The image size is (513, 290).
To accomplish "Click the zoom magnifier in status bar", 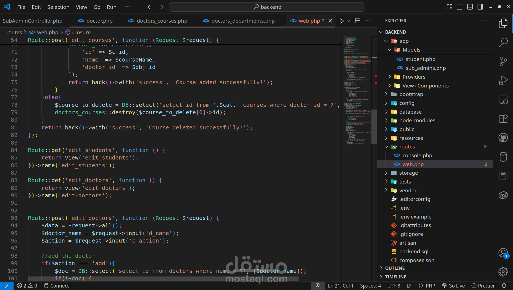I will [318, 286].
